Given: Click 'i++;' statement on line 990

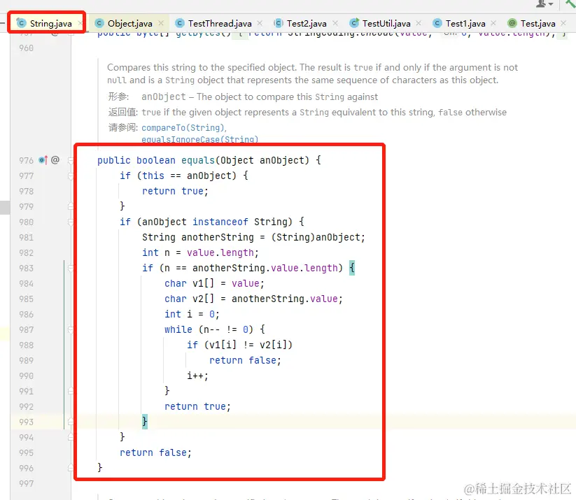Looking at the screenshot, I should pos(197,376).
